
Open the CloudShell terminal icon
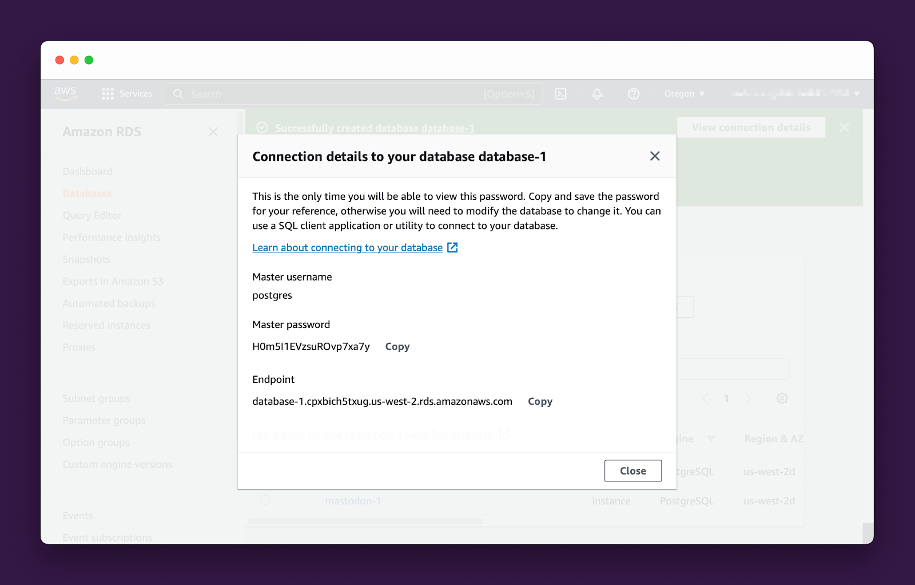point(560,94)
